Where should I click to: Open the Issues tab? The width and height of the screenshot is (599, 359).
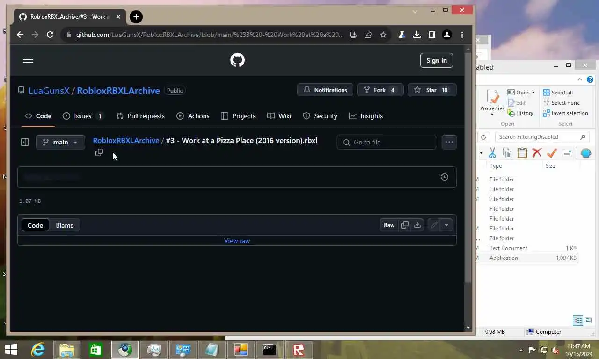pos(83,116)
